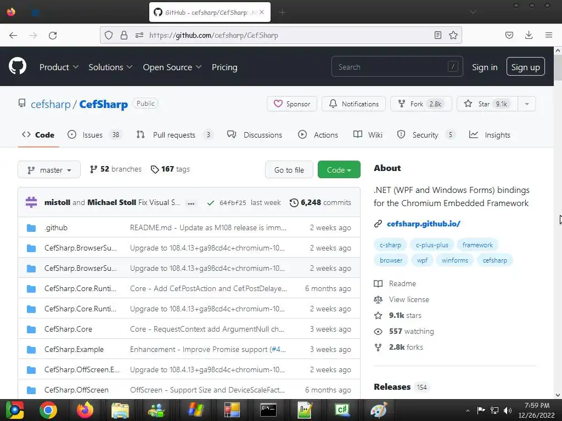
Task: Click the link icon beside cefsharp.github.io
Action: [378, 224]
